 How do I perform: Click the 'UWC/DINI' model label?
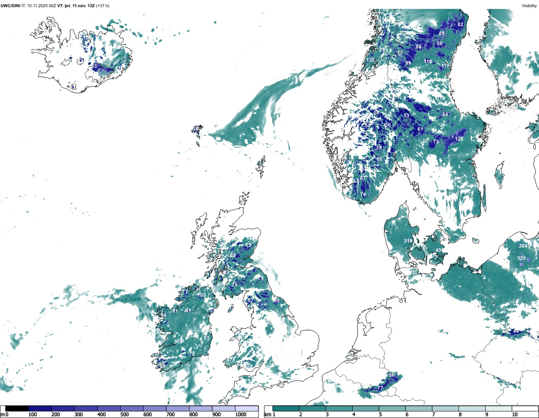pos(11,5)
